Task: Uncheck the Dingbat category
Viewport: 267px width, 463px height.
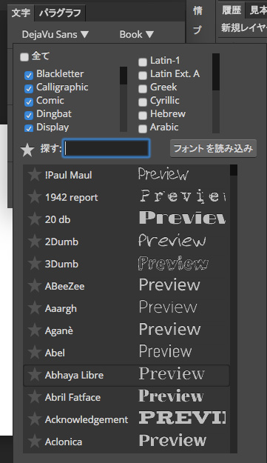Action: 29,115
